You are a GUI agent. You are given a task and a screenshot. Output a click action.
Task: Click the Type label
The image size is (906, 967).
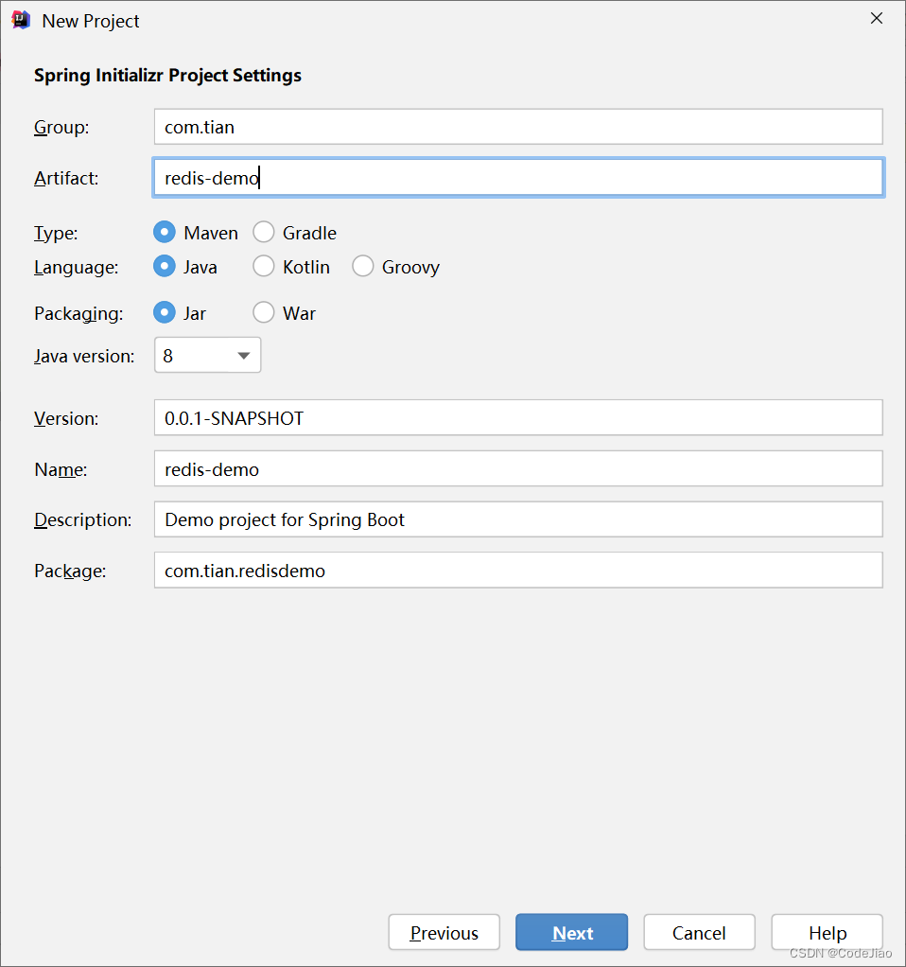[x=56, y=234]
